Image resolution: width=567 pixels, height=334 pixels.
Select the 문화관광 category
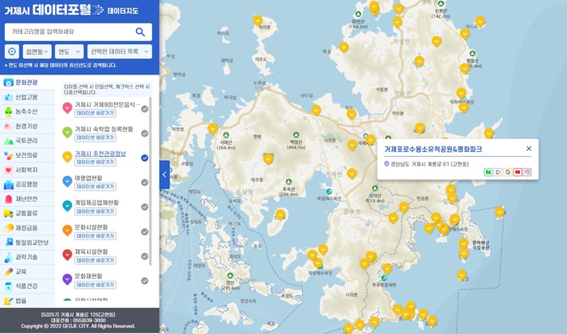coord(26,82)
